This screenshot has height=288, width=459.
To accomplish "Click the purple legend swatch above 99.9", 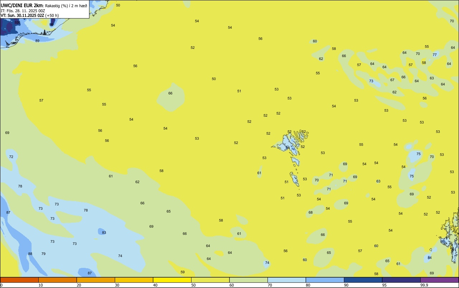I will 439,280.
